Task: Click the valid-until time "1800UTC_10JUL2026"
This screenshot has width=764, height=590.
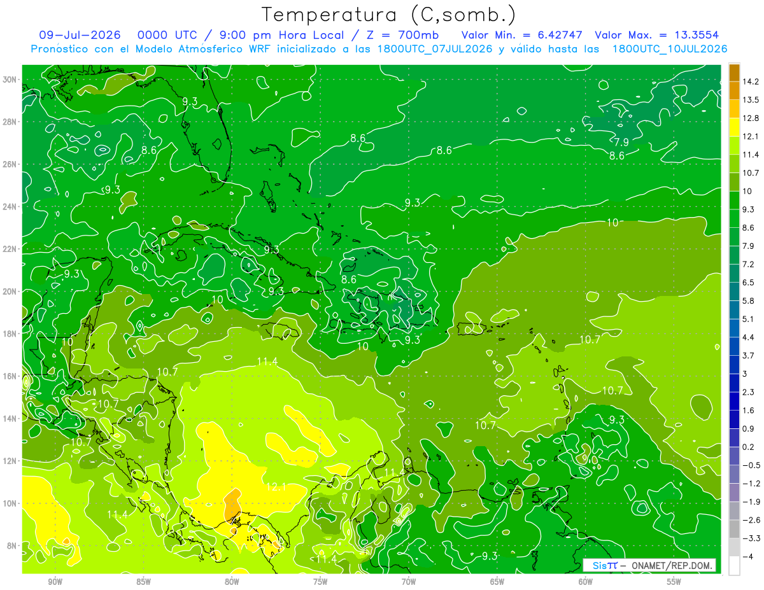Action: [669, 49]
